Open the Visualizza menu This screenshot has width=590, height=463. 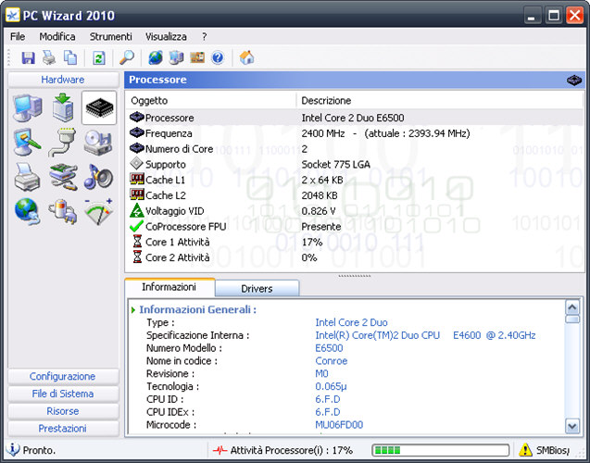pyautogui.click(x=166, y=36)
